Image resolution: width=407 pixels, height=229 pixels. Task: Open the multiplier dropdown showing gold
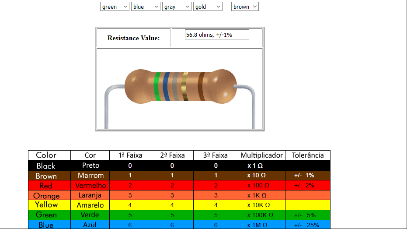click(x=208, y=7)
